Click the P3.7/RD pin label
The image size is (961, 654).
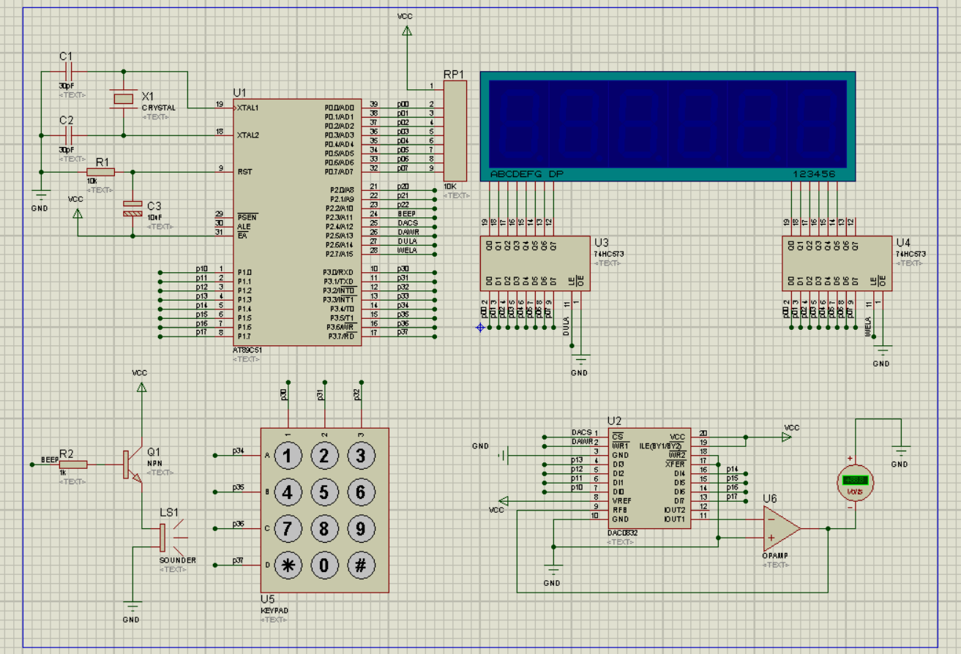[x=341, y=336]
